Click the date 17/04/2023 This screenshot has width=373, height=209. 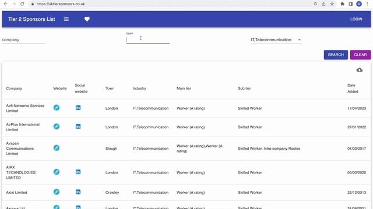coord(357,109)
